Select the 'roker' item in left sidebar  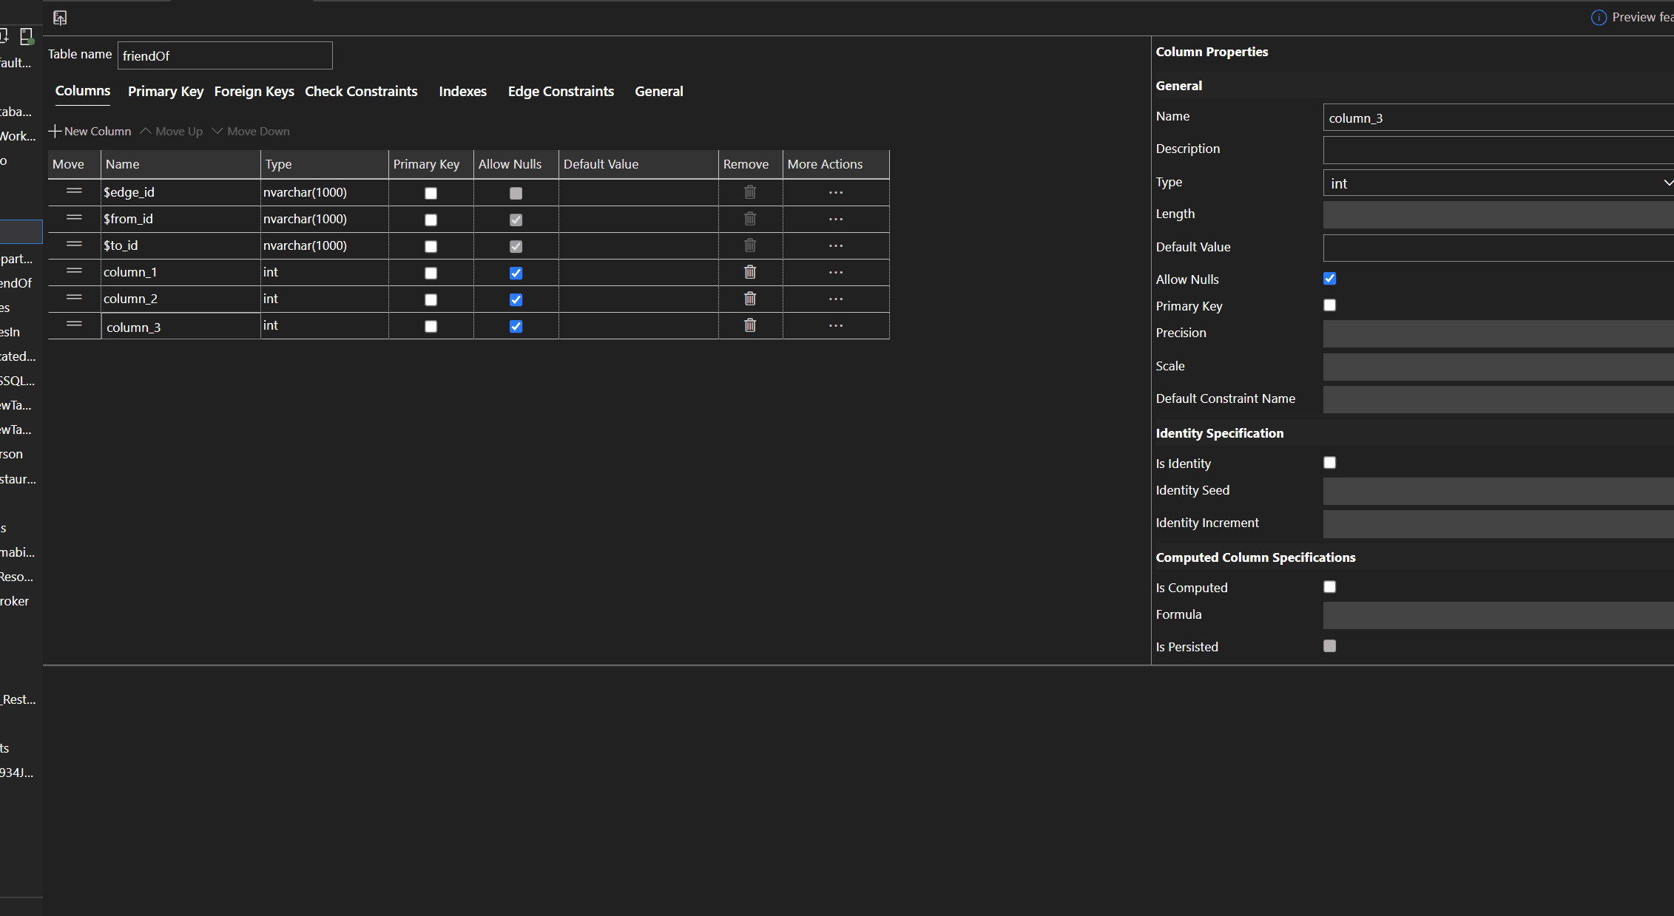15,601
